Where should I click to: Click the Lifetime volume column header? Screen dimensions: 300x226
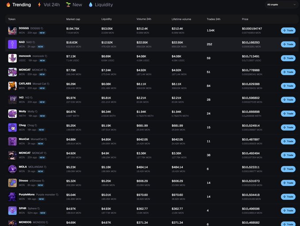[x=182, y=19]
